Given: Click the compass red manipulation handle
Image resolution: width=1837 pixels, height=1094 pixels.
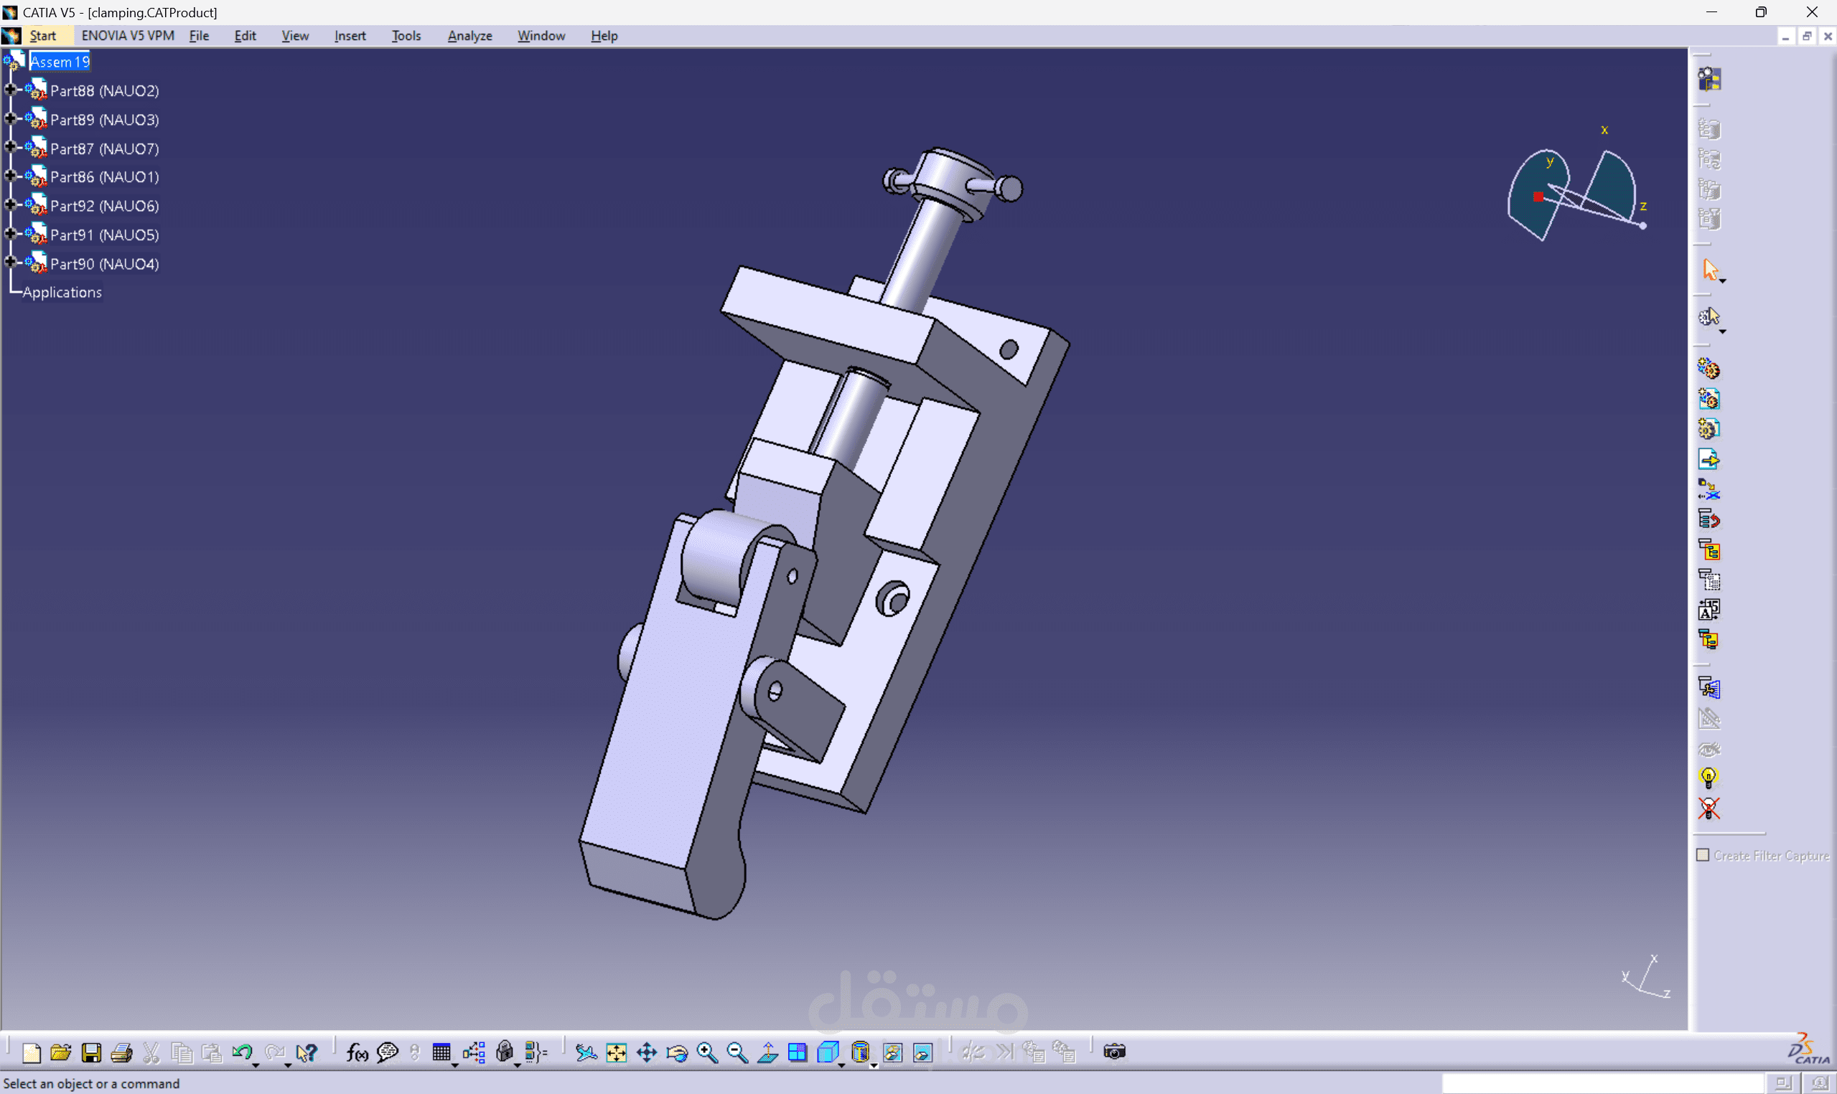Looking at the screenshot, I should click(x=1538, y=197).
